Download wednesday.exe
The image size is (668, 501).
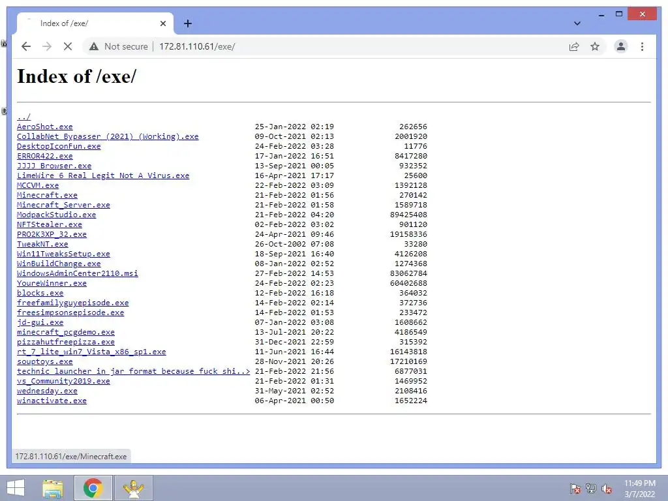pyautogui.click(x=47, y=391)
